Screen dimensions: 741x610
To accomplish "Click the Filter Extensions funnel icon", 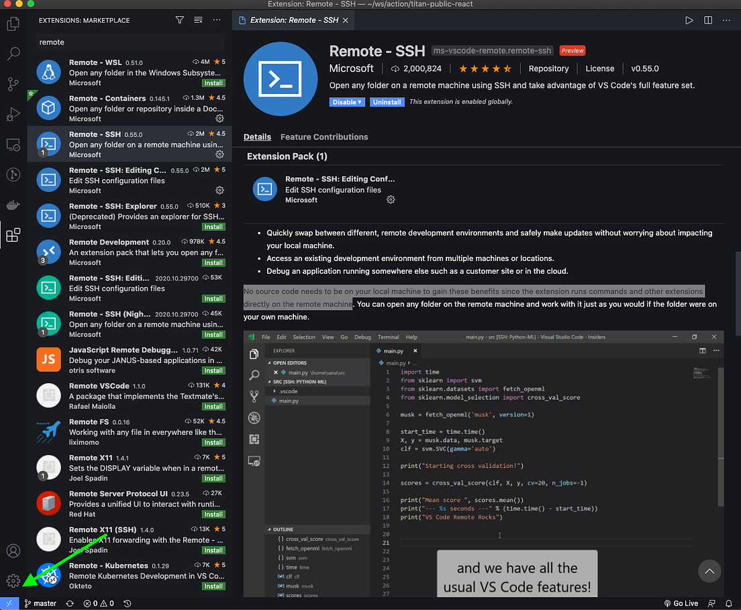I will [179, 20].
